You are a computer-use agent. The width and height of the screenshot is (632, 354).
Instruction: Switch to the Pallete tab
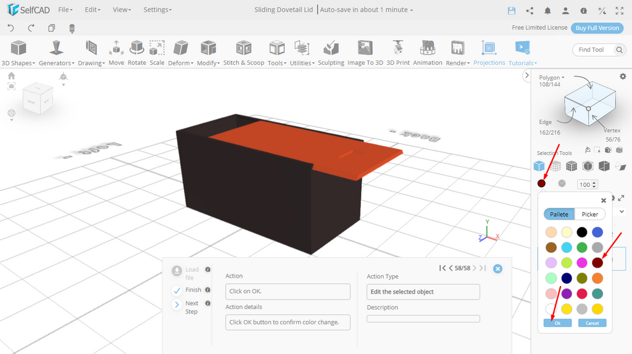[559, 214]
